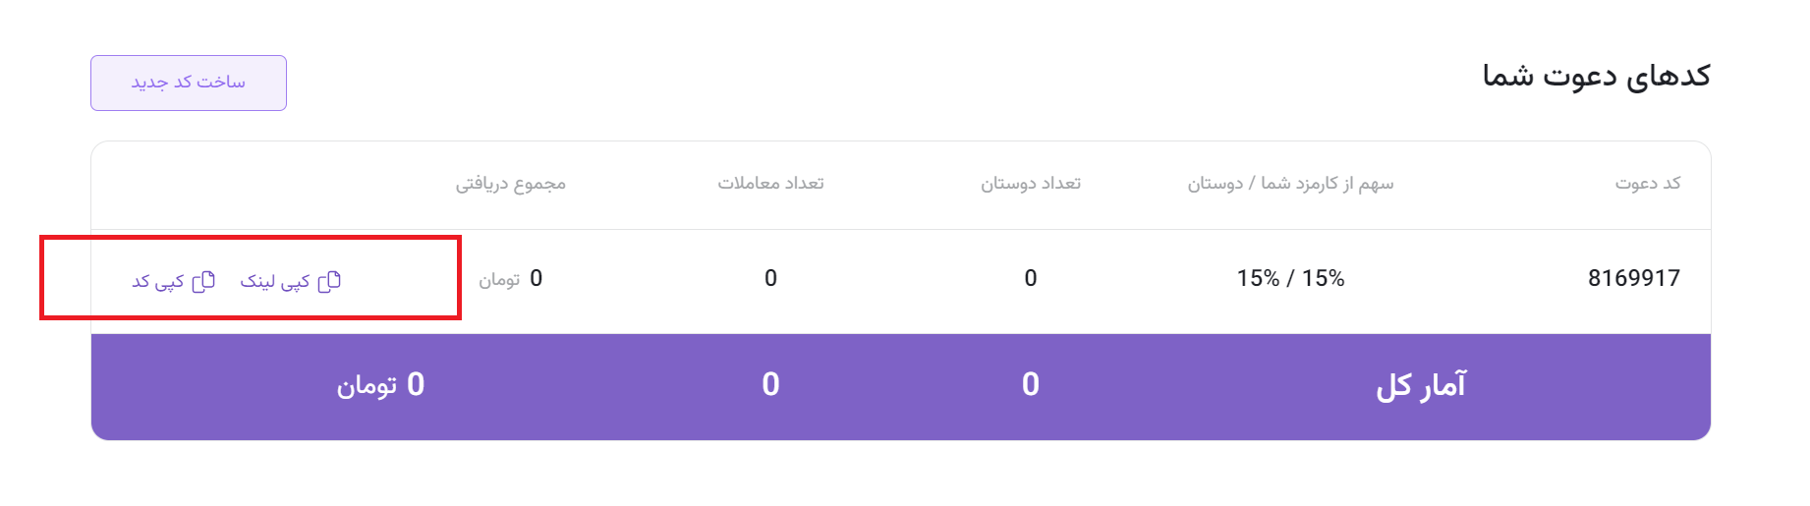The width and height of the screenshot is (1810, 506).
Task: Click the 0 تومان amount in code row
Action: click(510, 279)
